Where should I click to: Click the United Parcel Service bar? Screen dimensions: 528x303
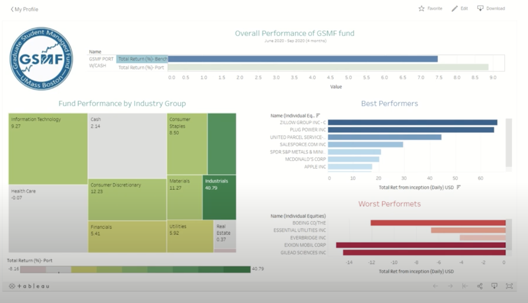tap(385, 137)
